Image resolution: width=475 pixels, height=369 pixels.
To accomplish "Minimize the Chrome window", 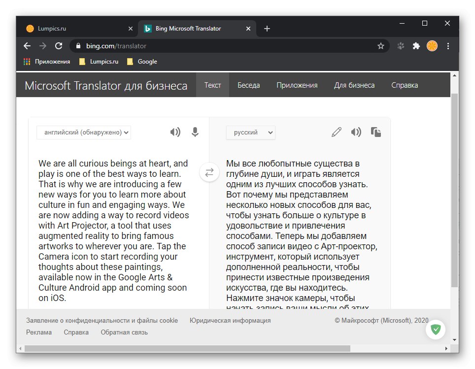I will click(402, 23).
